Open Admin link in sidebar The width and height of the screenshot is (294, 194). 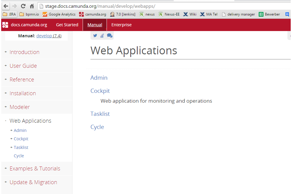click(x=20, y=130)
